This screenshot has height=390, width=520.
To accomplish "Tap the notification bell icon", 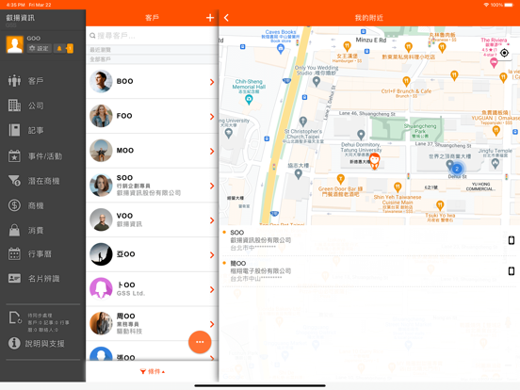I will click(59, 48).
